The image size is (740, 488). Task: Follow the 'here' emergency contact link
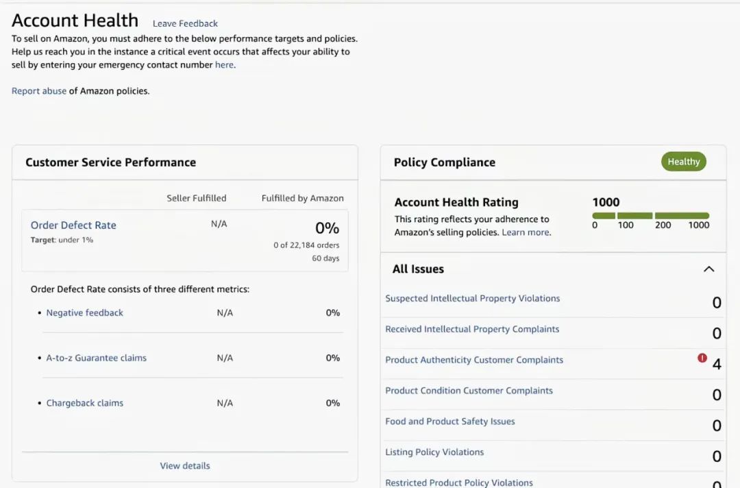[x=224, y=64]
